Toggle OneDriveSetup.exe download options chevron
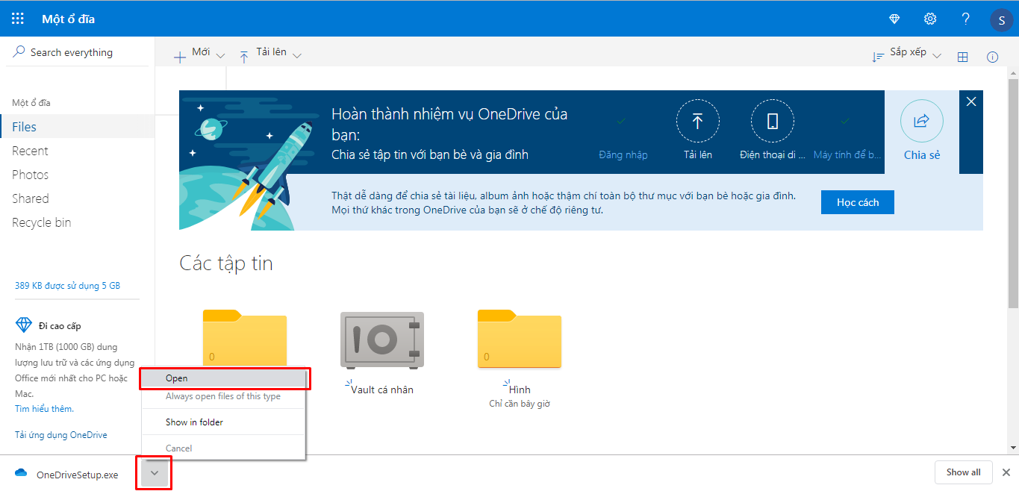Image resolution: width=1019 pixels, height=491 pixels. [155, 473]
